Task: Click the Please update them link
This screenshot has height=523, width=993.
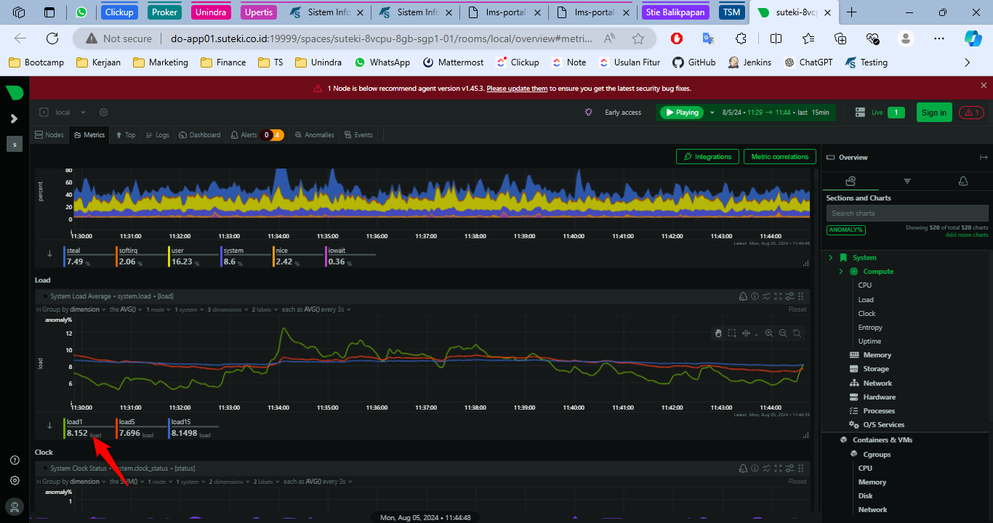Action: 517,89
